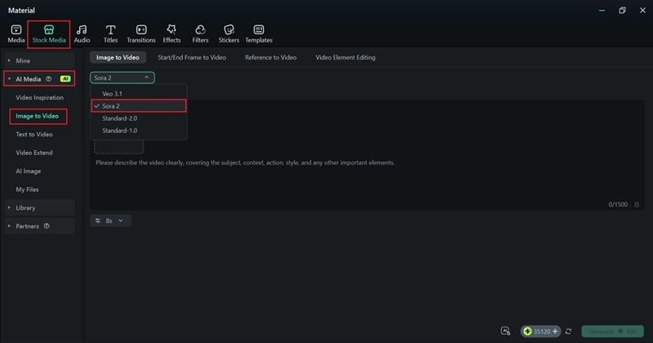Click the help icon beside AI Media

tap(49, 78)
